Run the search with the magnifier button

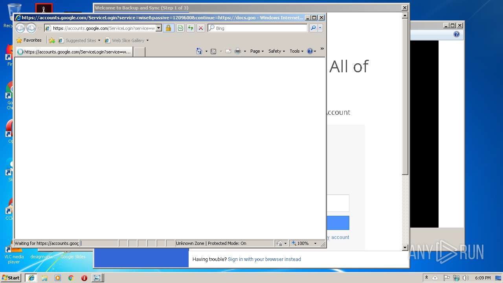313,28
